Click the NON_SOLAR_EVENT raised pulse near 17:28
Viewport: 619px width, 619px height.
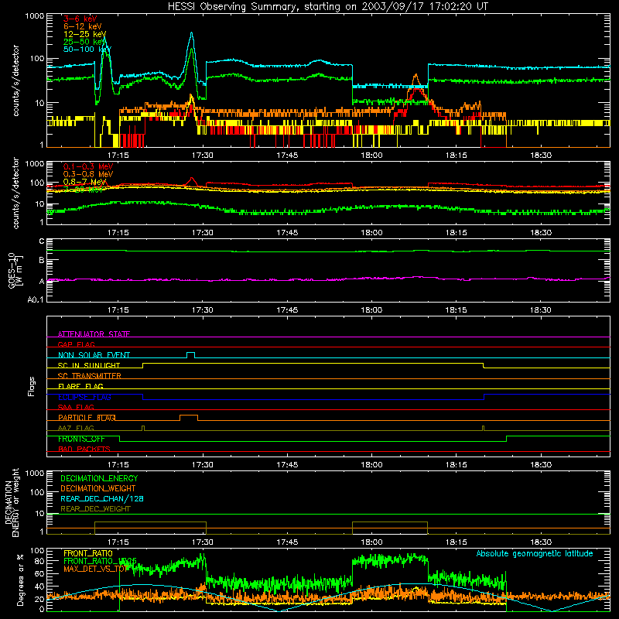pyautogui.click(x=190, y=355)
